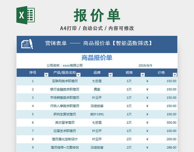The image size is (194, 152).
Task: Select 沿途旅客 brand in row 9
Action: click(x=97, y=147)
